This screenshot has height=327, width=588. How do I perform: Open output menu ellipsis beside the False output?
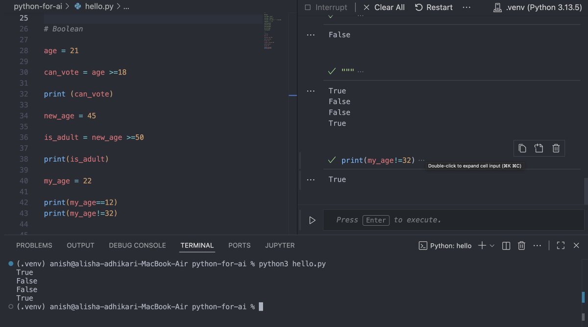tap(311, 35)
